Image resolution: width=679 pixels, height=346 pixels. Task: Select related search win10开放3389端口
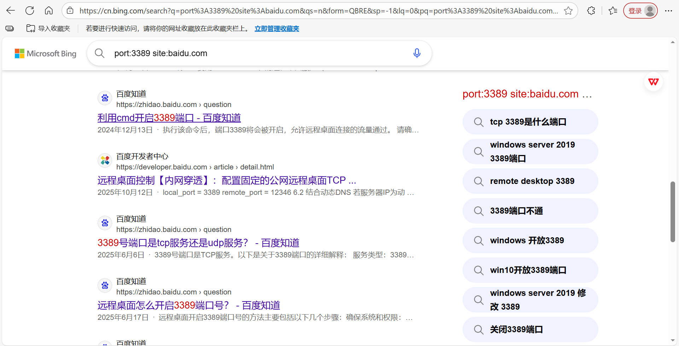click(530, 270)
